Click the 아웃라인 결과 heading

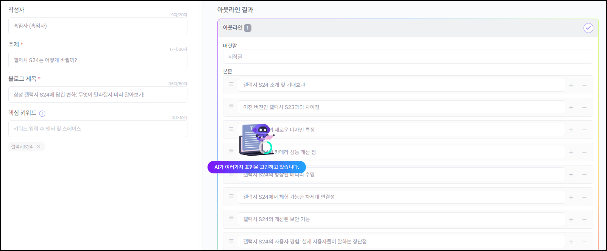click(x=235, y=10)
